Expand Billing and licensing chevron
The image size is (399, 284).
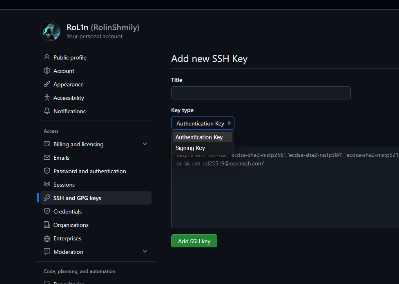[145, 144]
